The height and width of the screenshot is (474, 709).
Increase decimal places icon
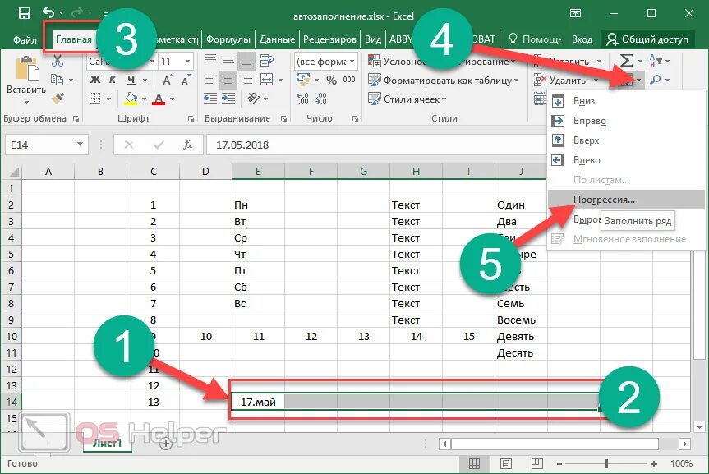point(302,98)
